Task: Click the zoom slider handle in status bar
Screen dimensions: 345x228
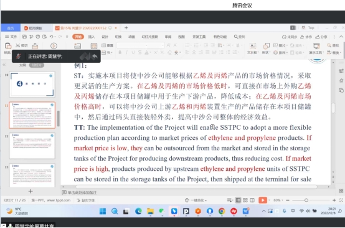Action: (306, 200)
